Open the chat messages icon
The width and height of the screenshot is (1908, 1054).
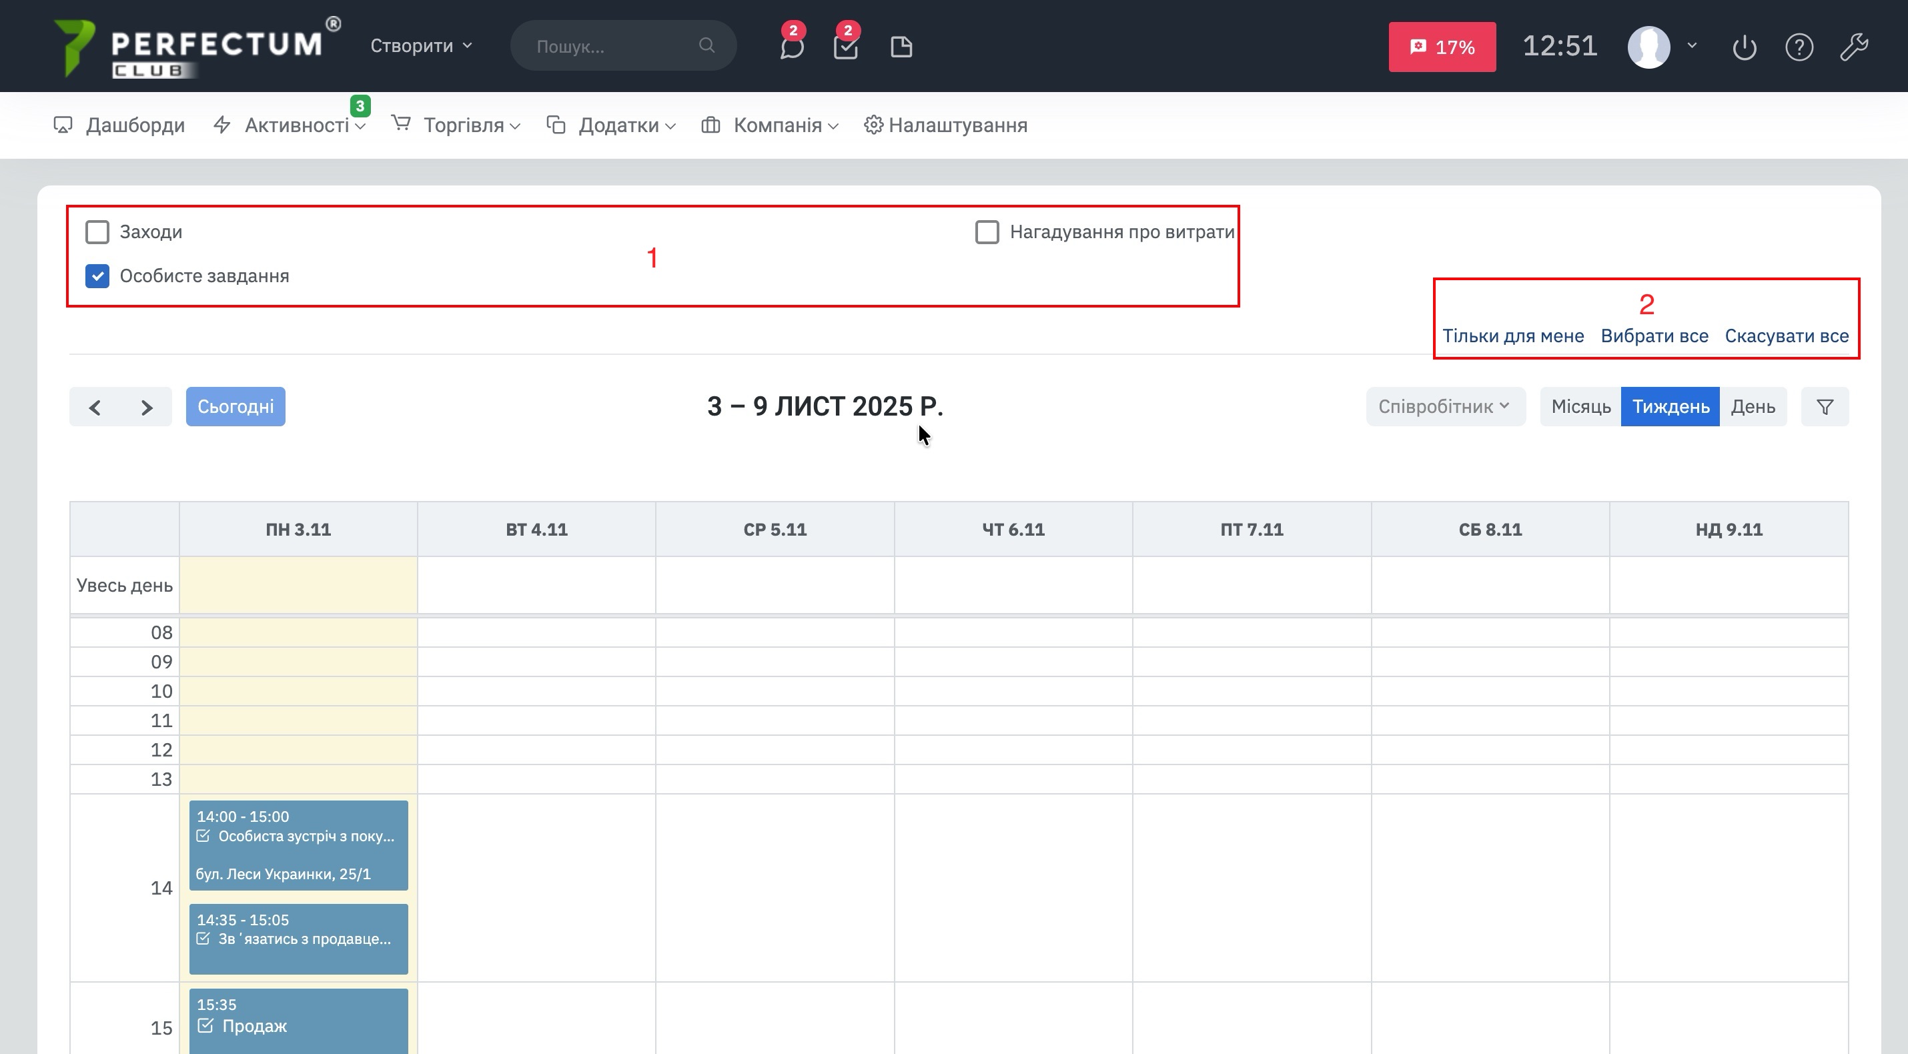(x=791, y=47)
